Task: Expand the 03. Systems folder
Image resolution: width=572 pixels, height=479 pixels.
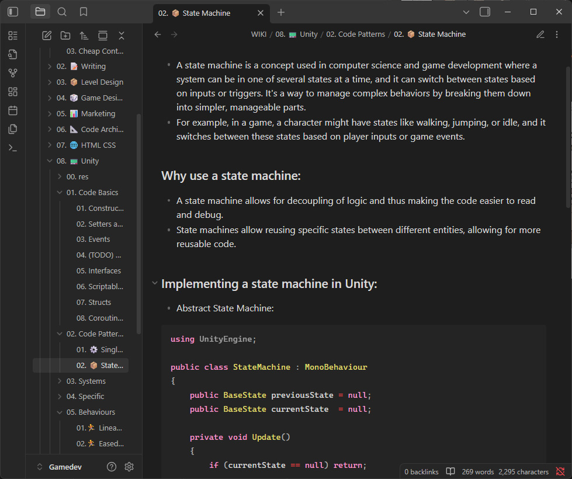Action: coord(60,381)
